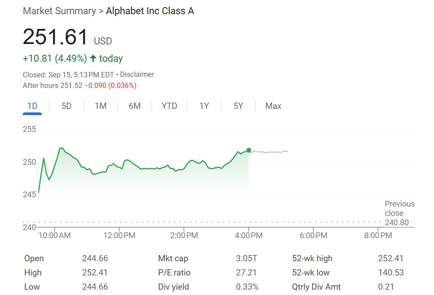
Task: Click the gray after-hours price line
Action: point(270,152)
